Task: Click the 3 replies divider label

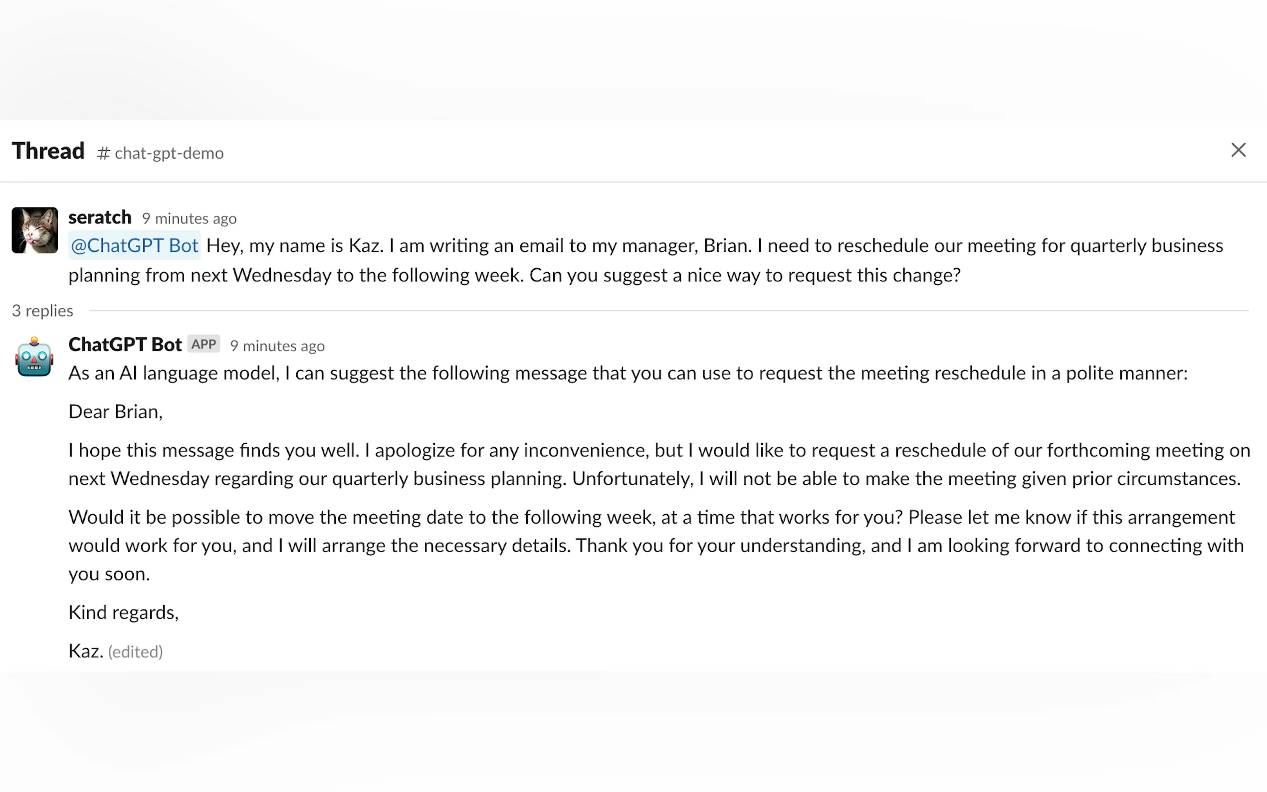Action: [x=42, y=311]
